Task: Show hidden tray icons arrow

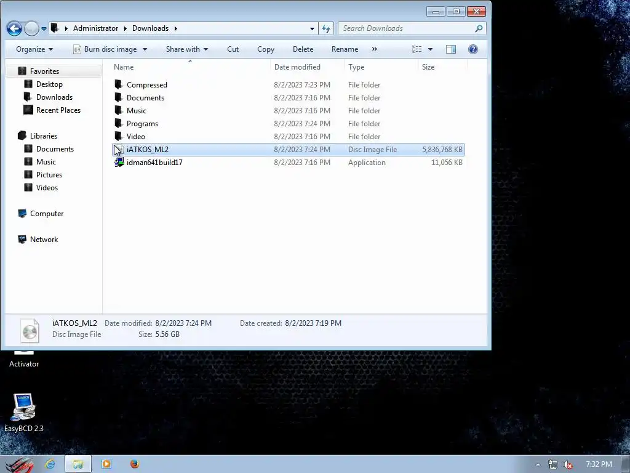Action: point(538,464)
